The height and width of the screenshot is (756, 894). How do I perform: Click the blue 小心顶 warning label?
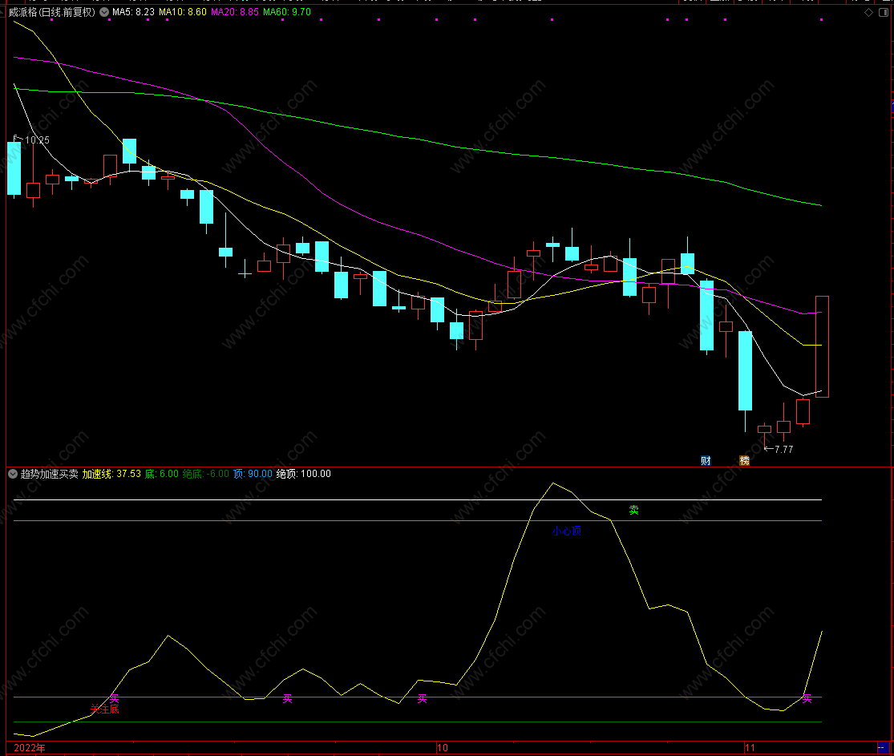pyautogui.click(x=567, y=531)
